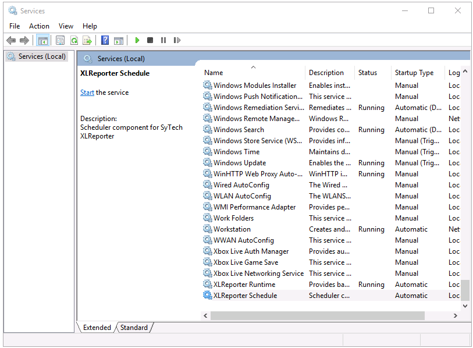Switch to the Extended tab
473x348 pixels.
tap(97, 328)
